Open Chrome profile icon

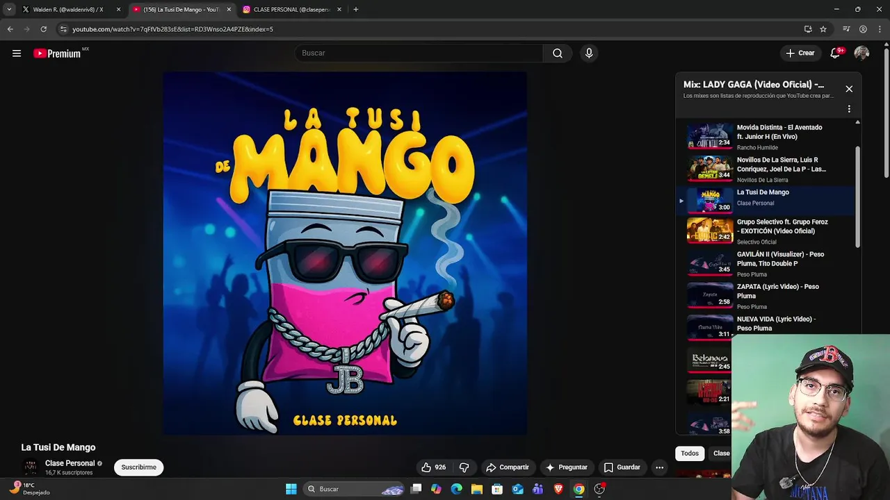coord(863,29)
